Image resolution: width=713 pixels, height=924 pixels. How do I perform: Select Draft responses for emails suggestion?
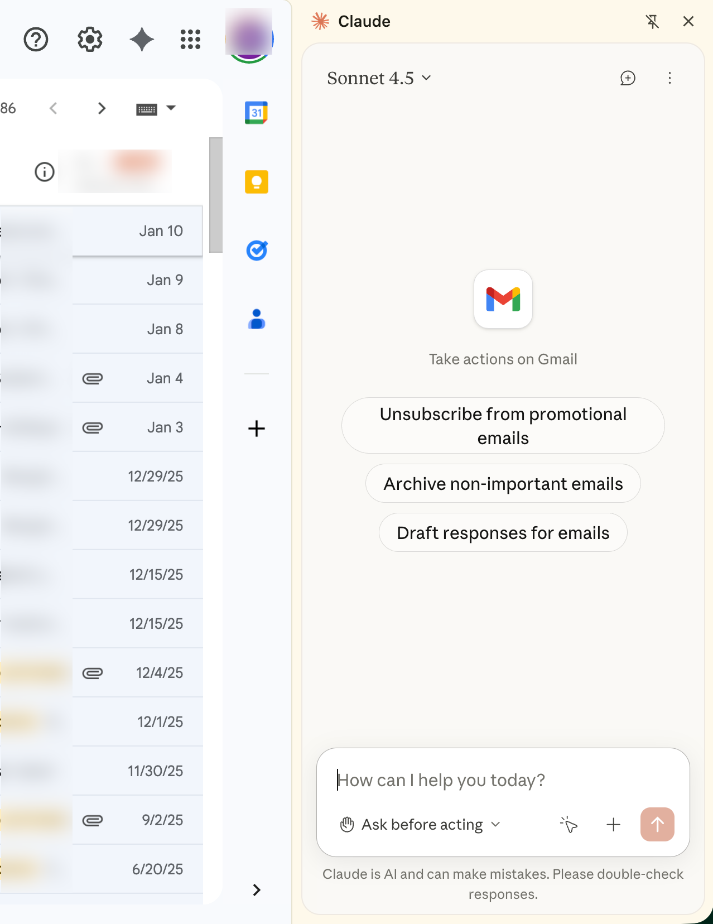(x=503, y=533)
